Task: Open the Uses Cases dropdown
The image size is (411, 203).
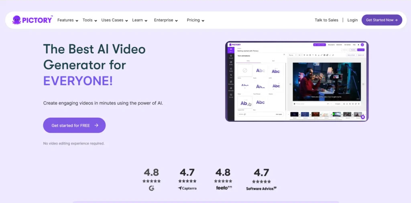Action: [114, 20]
